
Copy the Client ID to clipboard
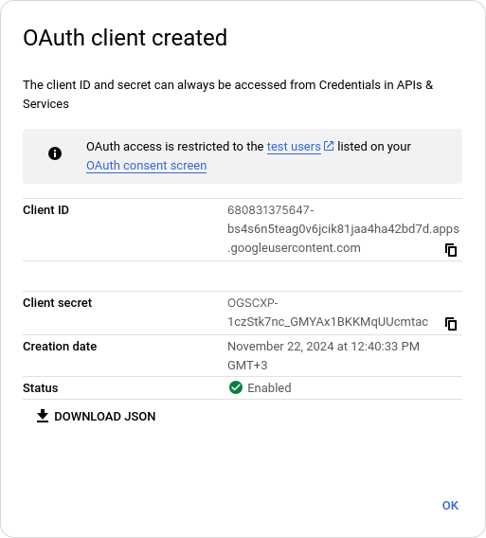(x=451, y=250)
